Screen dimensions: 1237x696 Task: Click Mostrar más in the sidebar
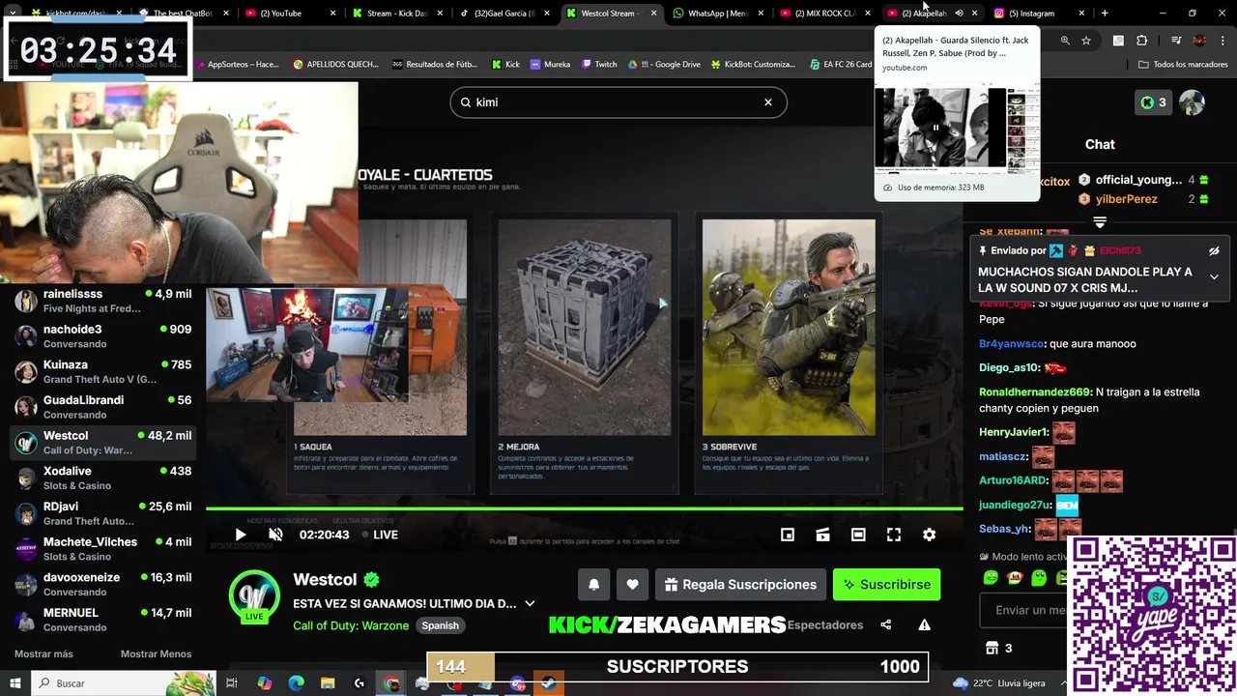43,653
